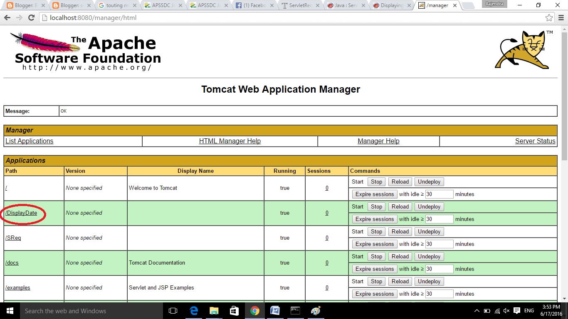Expire sessions for the root / application
Image resolution: width=568 pixels, height=319 pixels.
375,194
